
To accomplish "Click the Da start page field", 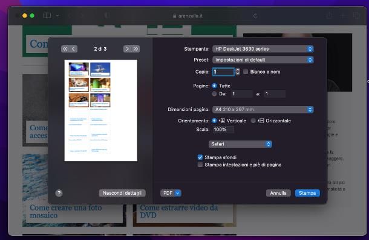I will [x=241, y=94].
